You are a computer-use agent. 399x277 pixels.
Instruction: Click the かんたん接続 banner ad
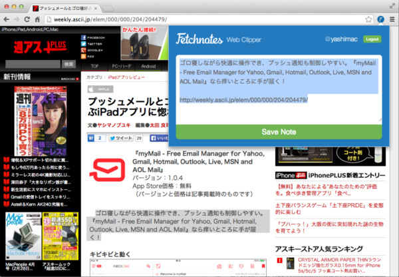pos(144,43)
